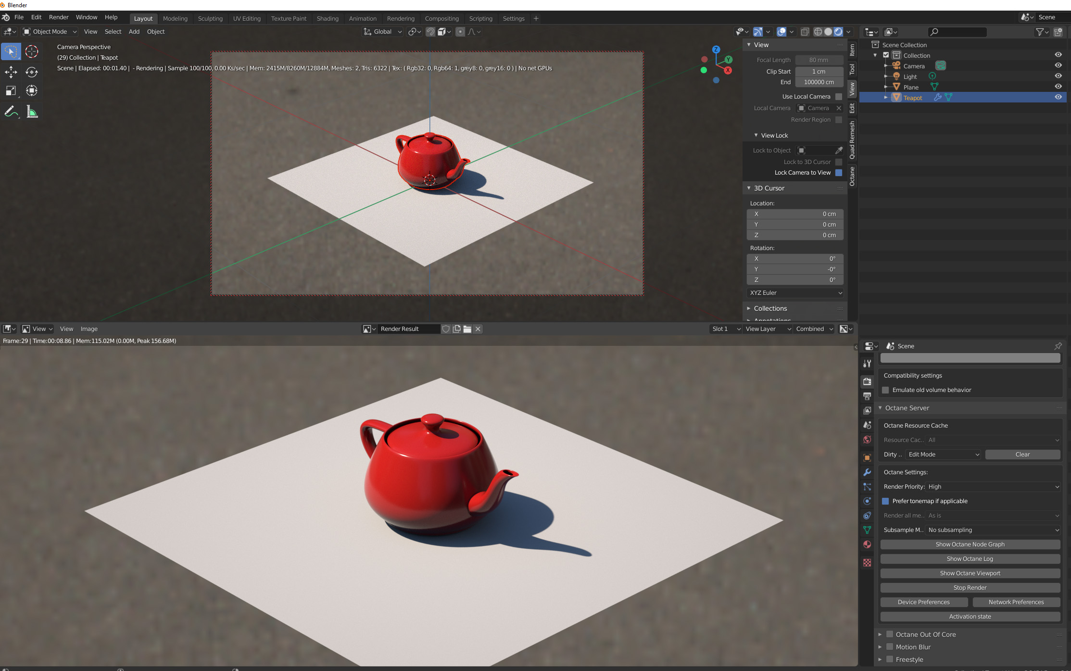Viewport: 1071px width, 671px height.
Task: Click the outliner search field
Action: pos(959,32)
